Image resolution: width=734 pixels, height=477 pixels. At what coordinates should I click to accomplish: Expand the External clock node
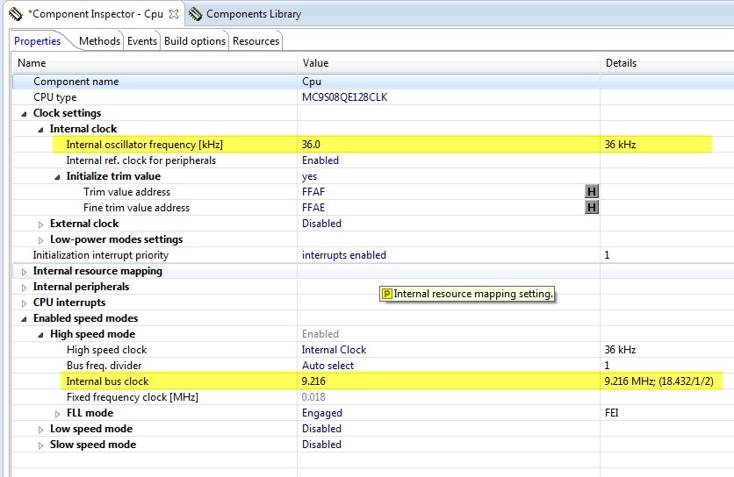coord(40,224)
